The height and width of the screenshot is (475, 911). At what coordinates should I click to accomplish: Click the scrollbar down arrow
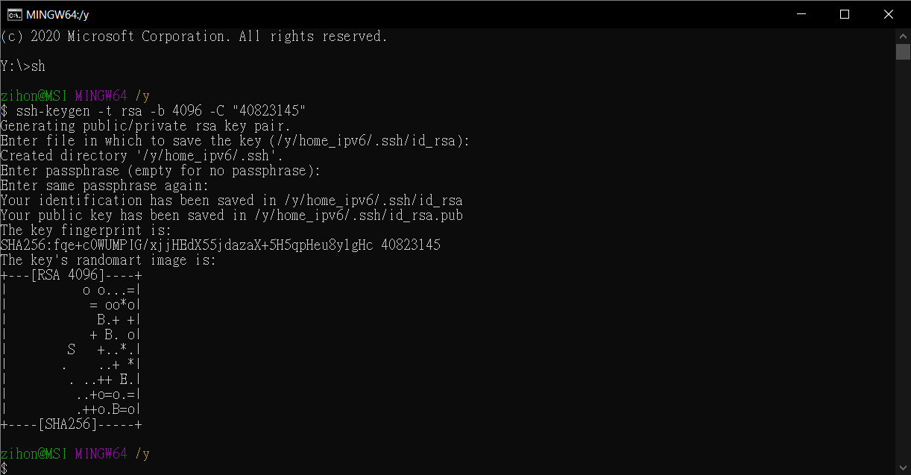pos(903,468)
